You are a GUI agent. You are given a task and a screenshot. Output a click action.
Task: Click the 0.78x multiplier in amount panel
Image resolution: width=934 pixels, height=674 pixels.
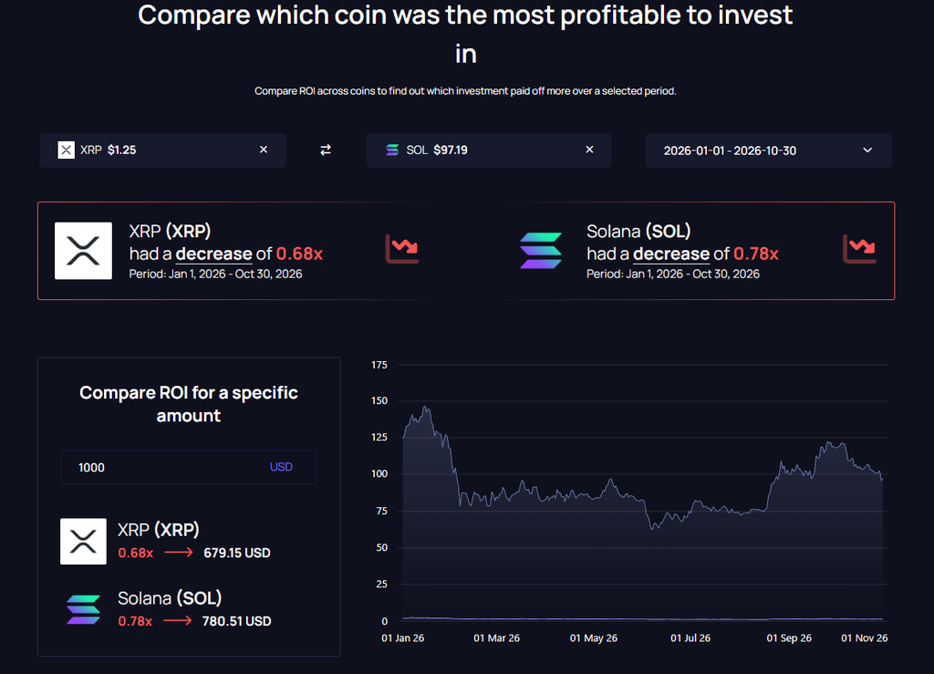click(x=135, y=622)
